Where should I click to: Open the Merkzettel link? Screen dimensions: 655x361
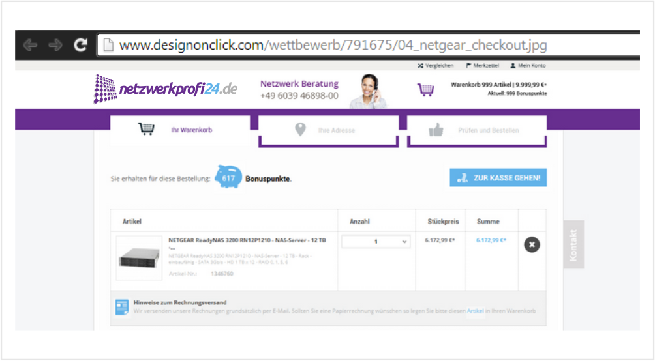click(x=483, y=66)
